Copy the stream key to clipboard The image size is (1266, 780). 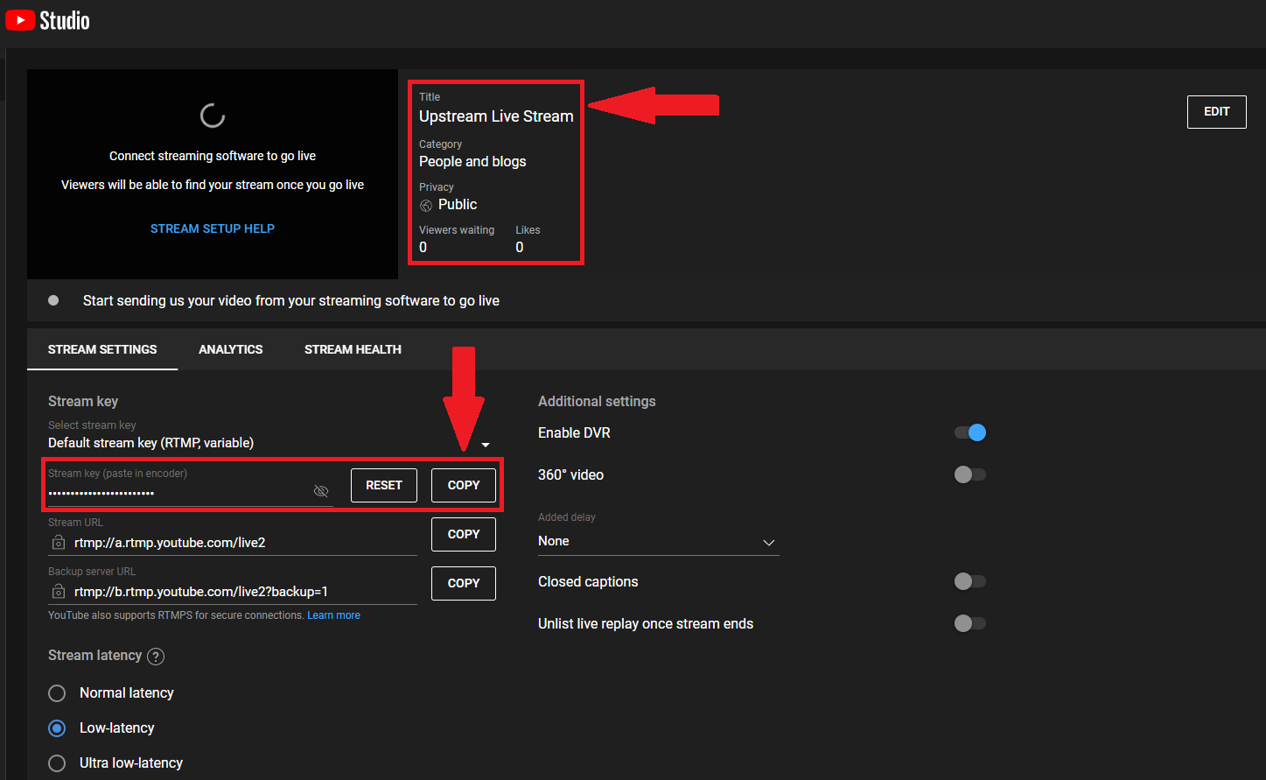pos(463,484)
